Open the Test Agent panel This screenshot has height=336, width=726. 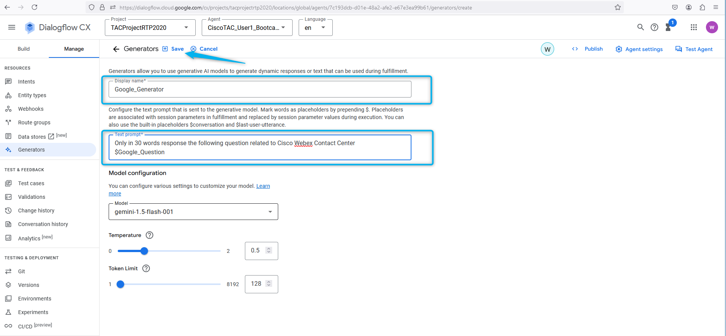point(694,49)
